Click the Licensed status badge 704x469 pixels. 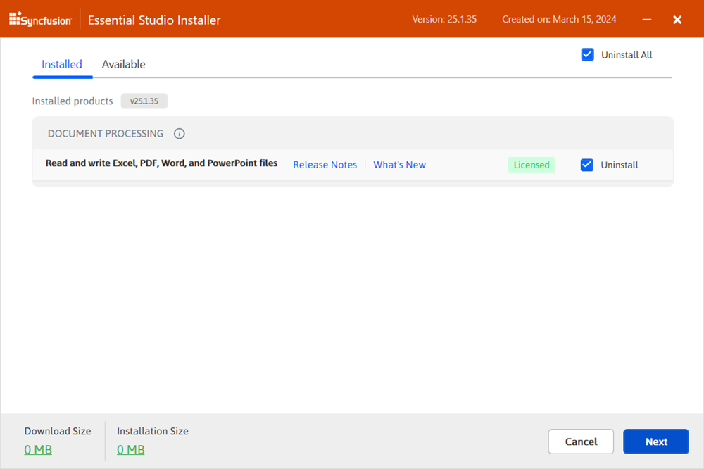tap(532, 164)
